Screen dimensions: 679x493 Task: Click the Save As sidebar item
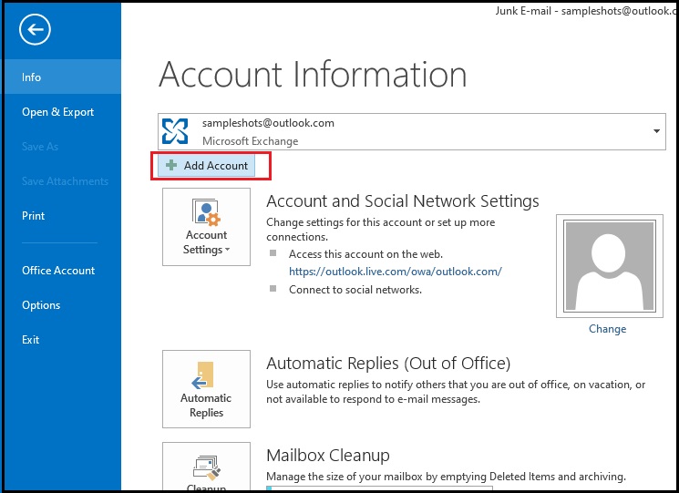(x=40, y=147)
